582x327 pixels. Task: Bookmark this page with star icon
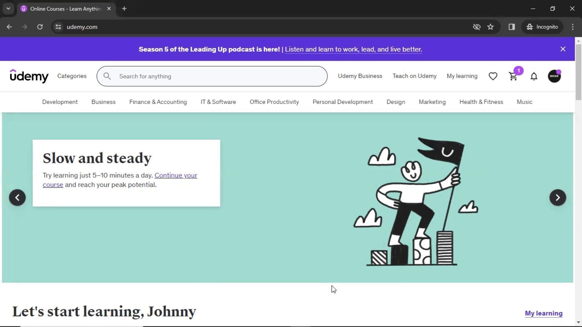pyautogui.click(x=490, y=27)
